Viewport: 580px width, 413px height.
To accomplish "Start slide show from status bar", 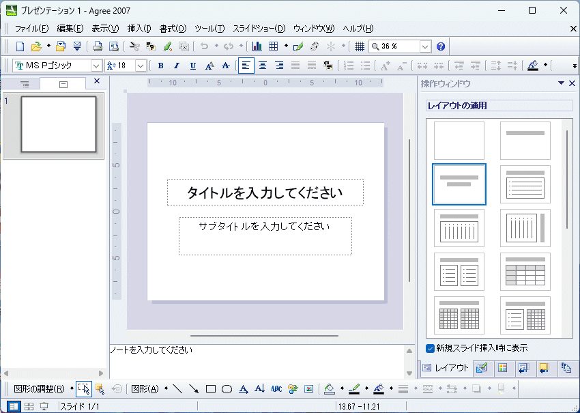I will pos(44,406).
